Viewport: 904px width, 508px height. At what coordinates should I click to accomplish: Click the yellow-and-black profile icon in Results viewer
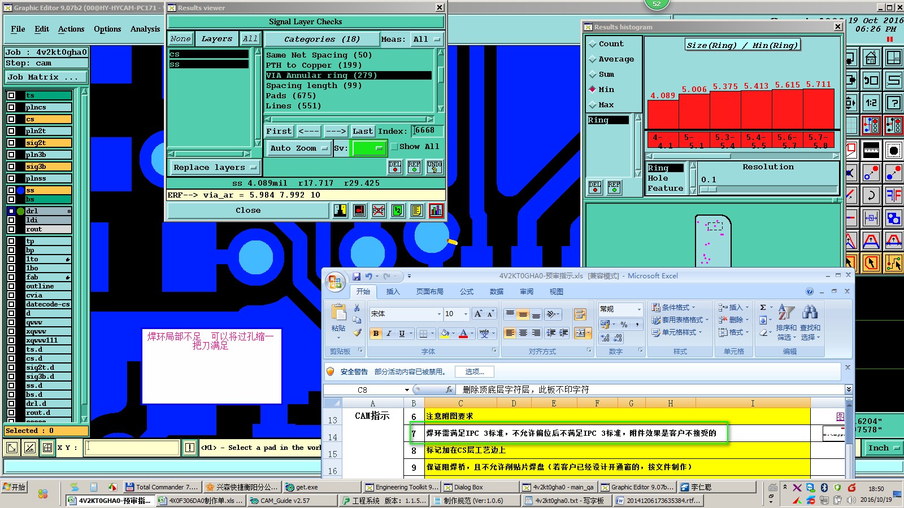340,211
